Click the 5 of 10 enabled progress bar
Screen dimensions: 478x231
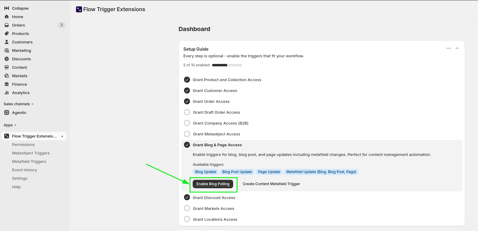click(x=227, y=65)
